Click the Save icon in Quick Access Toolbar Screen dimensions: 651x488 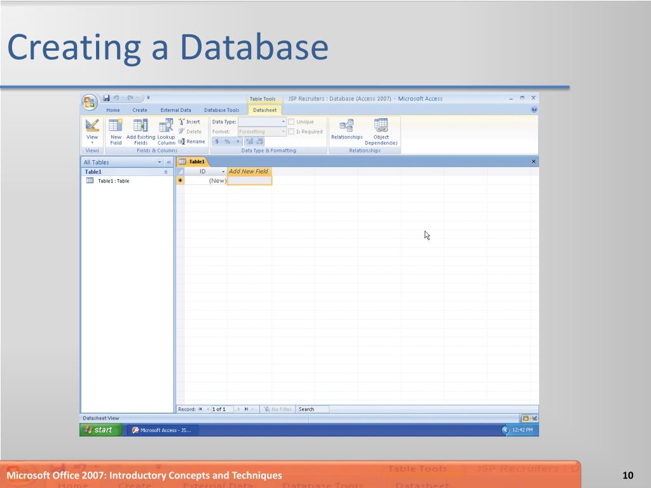pyautogui.click(x=106, y=98)
